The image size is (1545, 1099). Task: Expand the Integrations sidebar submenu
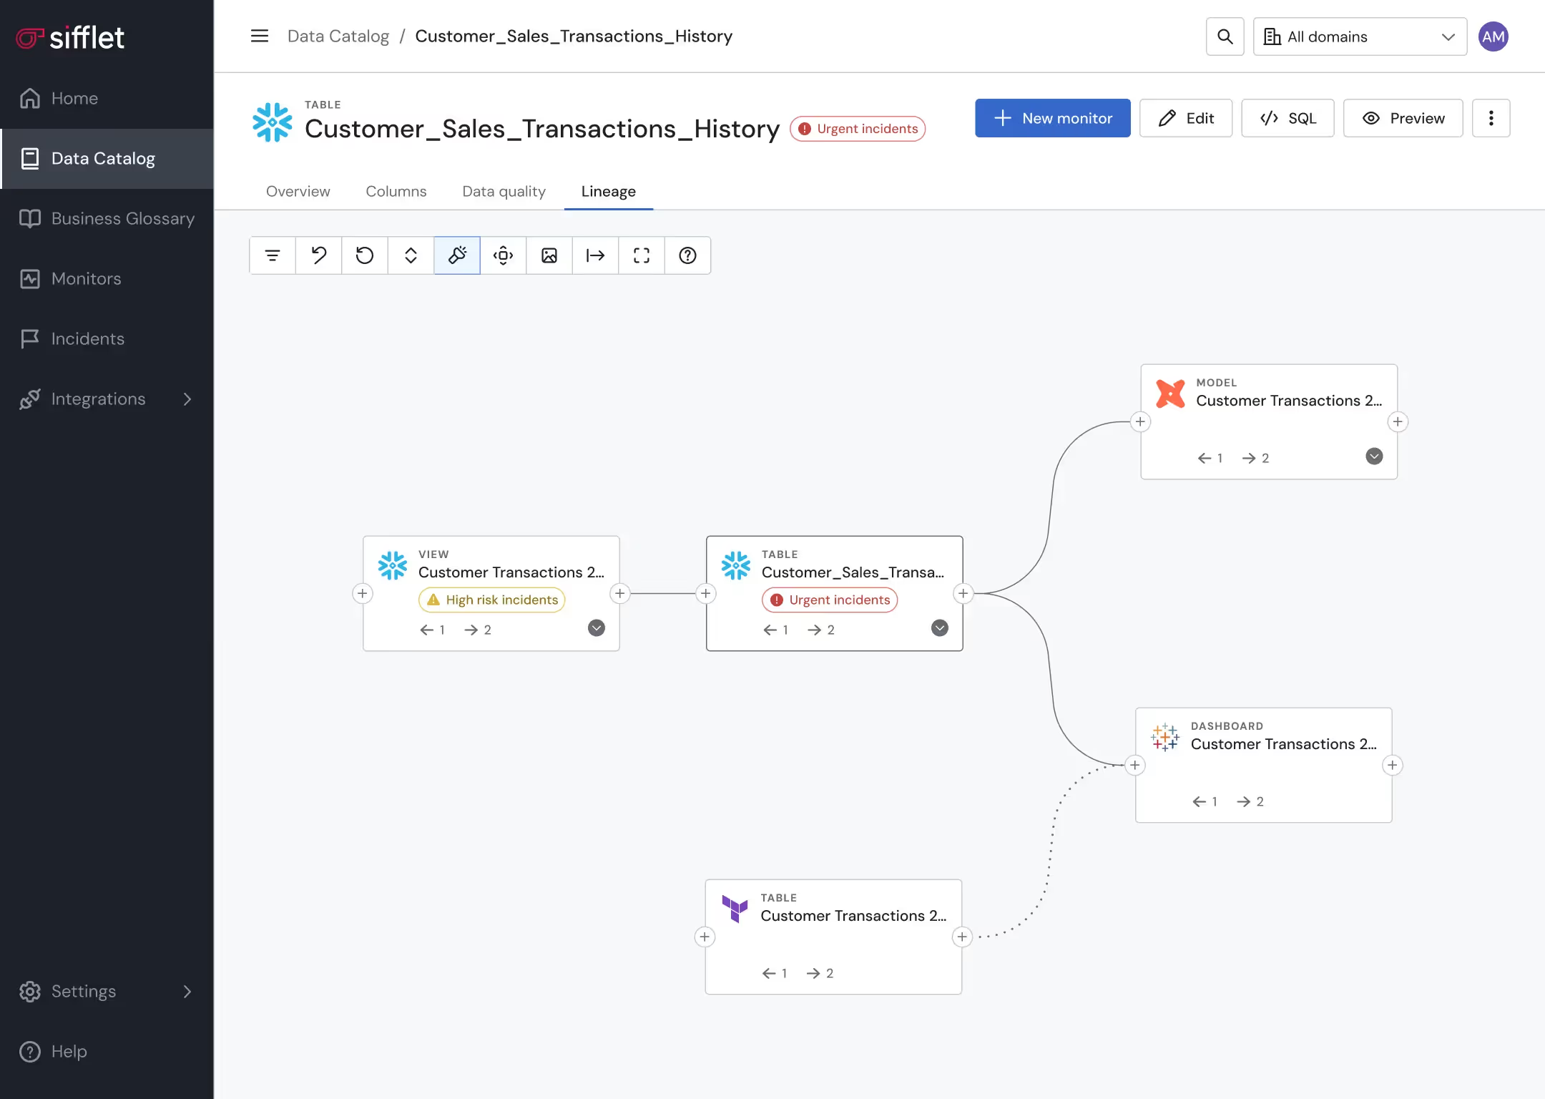[187, 399]
